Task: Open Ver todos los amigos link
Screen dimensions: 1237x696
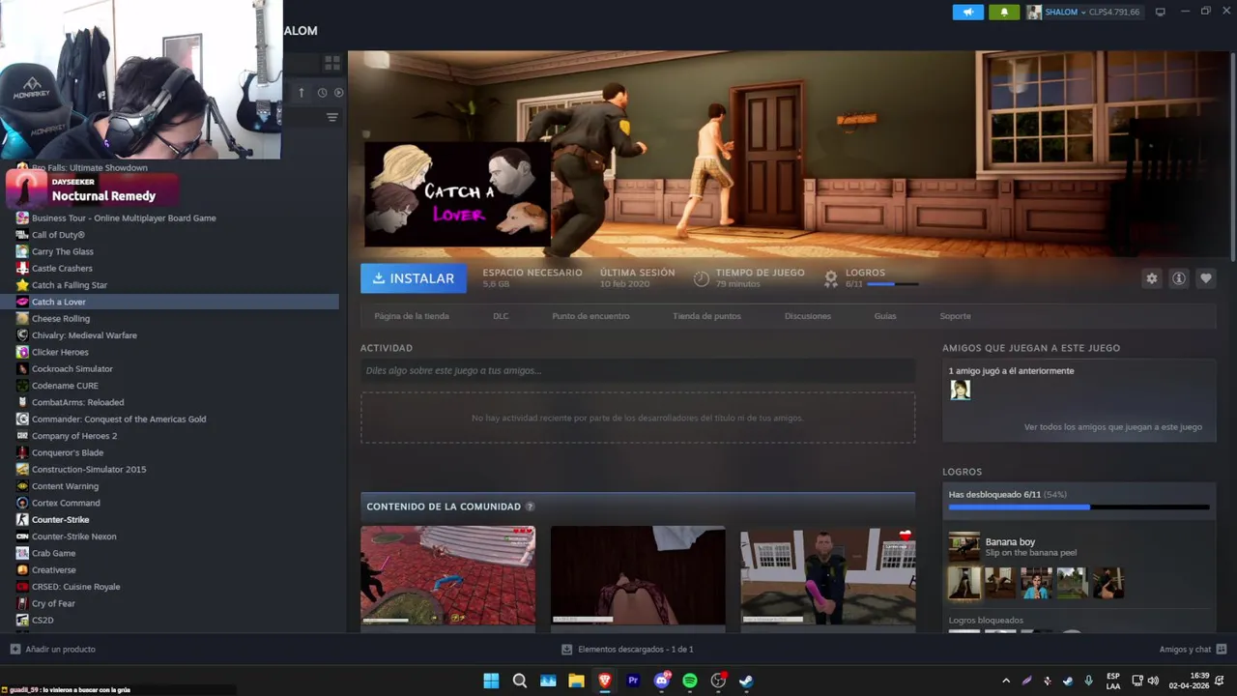Action: point(1113,426)
